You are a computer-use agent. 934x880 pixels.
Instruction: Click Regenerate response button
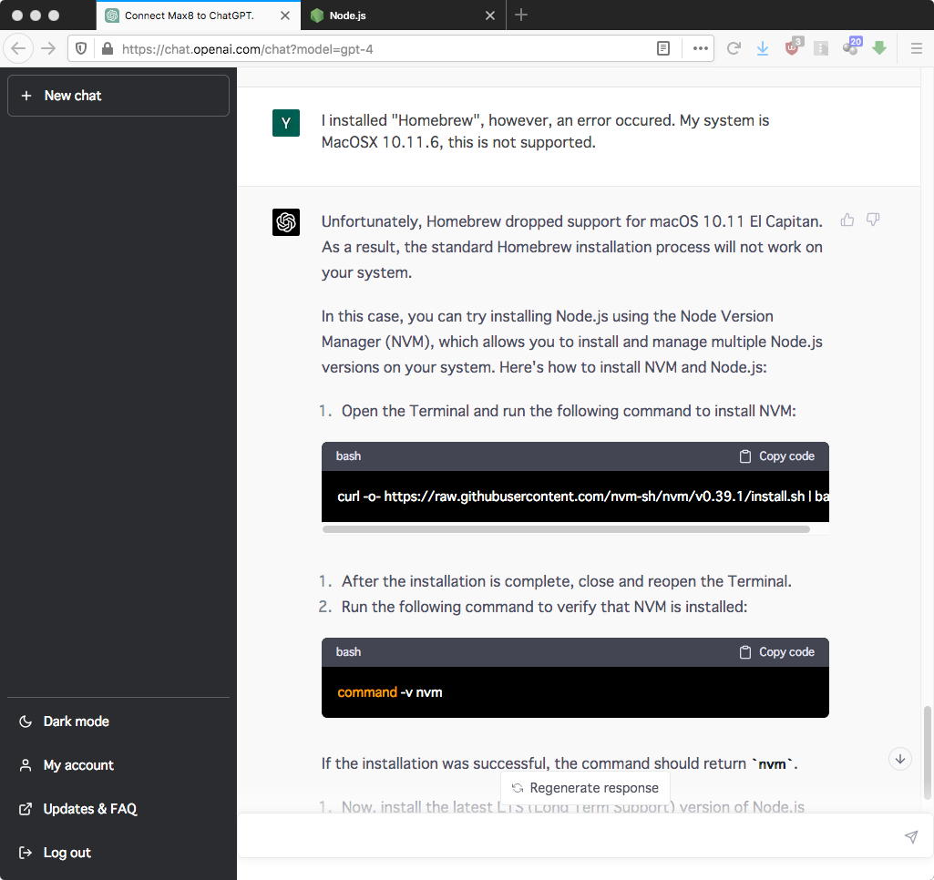(586, 788)
